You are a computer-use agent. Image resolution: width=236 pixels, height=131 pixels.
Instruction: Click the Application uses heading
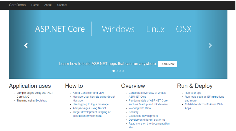(x=30, y=86)
